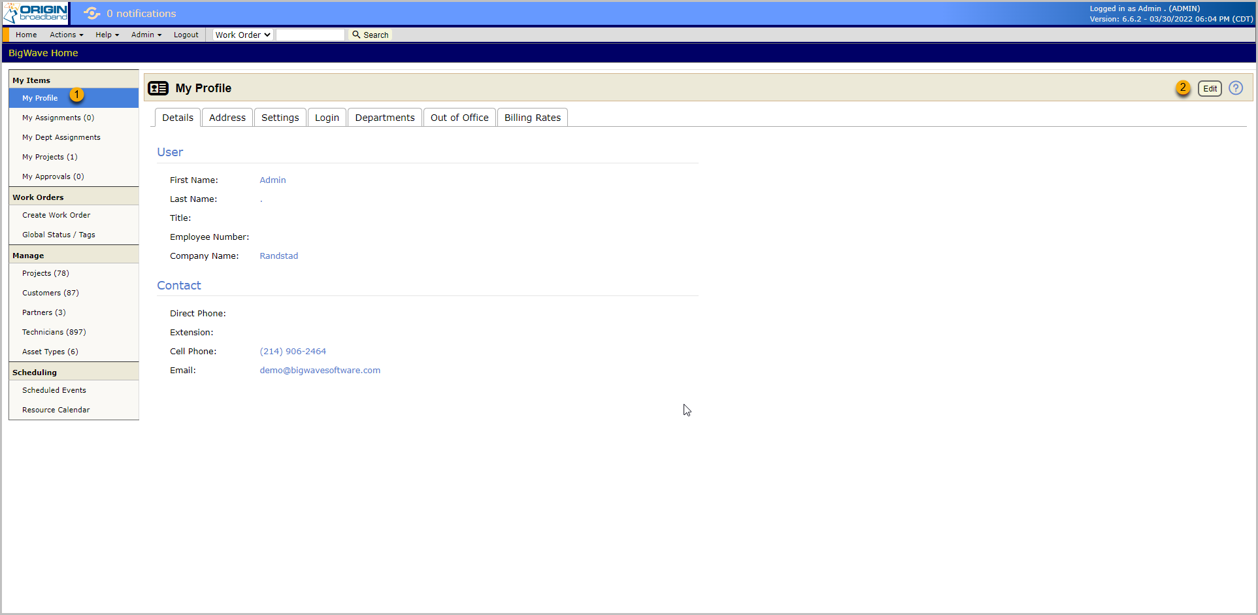Open Scheduled Events

pos(74,390)
